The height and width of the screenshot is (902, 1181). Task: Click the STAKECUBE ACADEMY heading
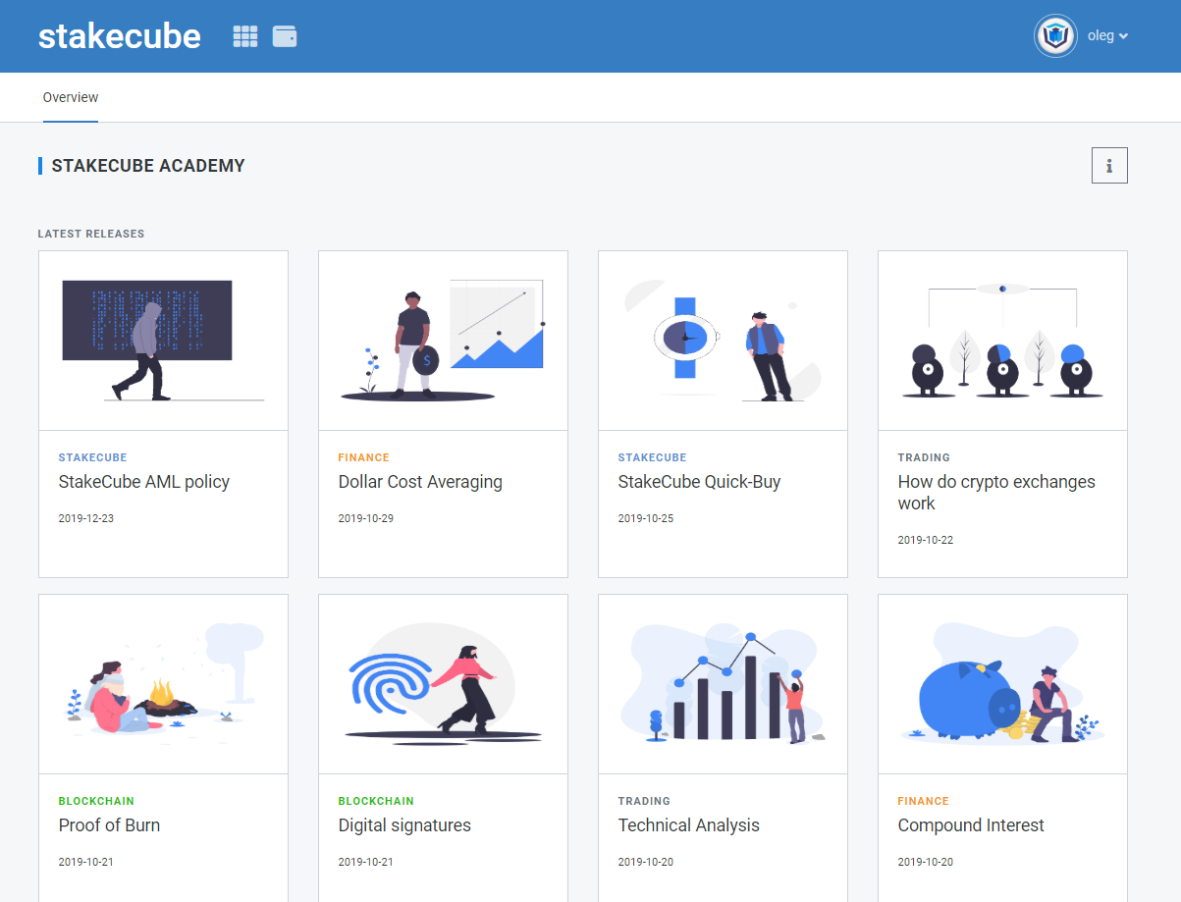[x=148, y=166]
